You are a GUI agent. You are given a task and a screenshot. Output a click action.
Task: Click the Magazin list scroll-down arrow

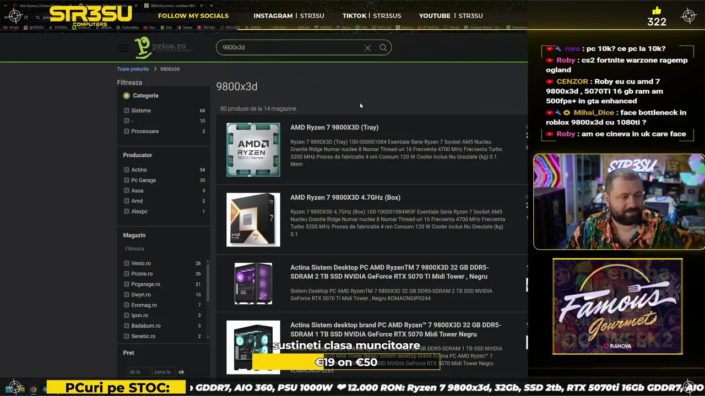pos(208,337)
